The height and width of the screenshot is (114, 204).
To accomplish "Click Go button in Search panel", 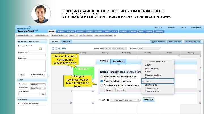I will pyautogui.click(x=43, y=94).
